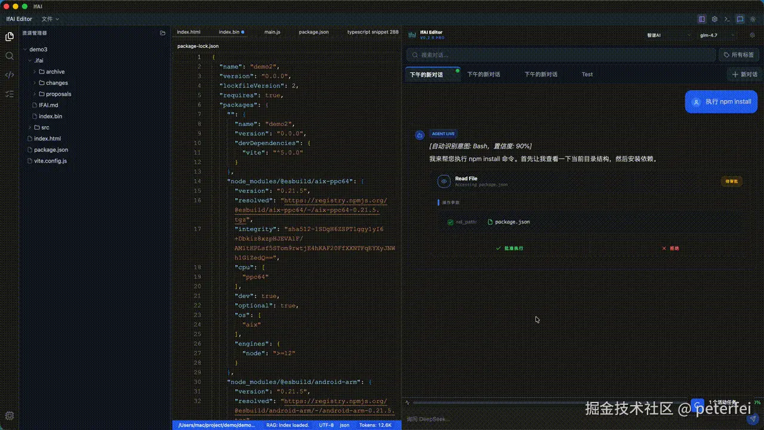Open the glm-4.7 model dropdown
This screenshot has height=430, width=764.
click(x=712, y=35)
